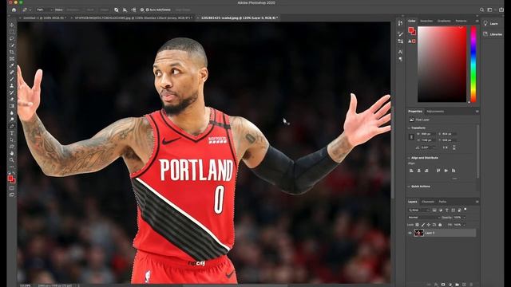Select the Zoom tool

coord(12,160)
